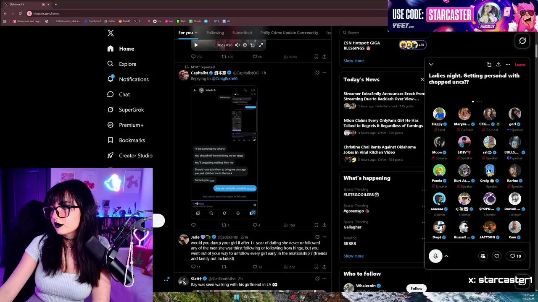Share the top video post
Screen dimensions: 538x302
324,57
